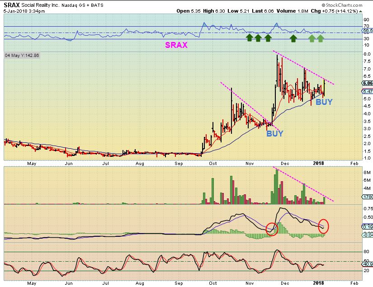Click the RSI axis label 90
The height and width of the screenshot is (287, 373).
tap(366, 20)
